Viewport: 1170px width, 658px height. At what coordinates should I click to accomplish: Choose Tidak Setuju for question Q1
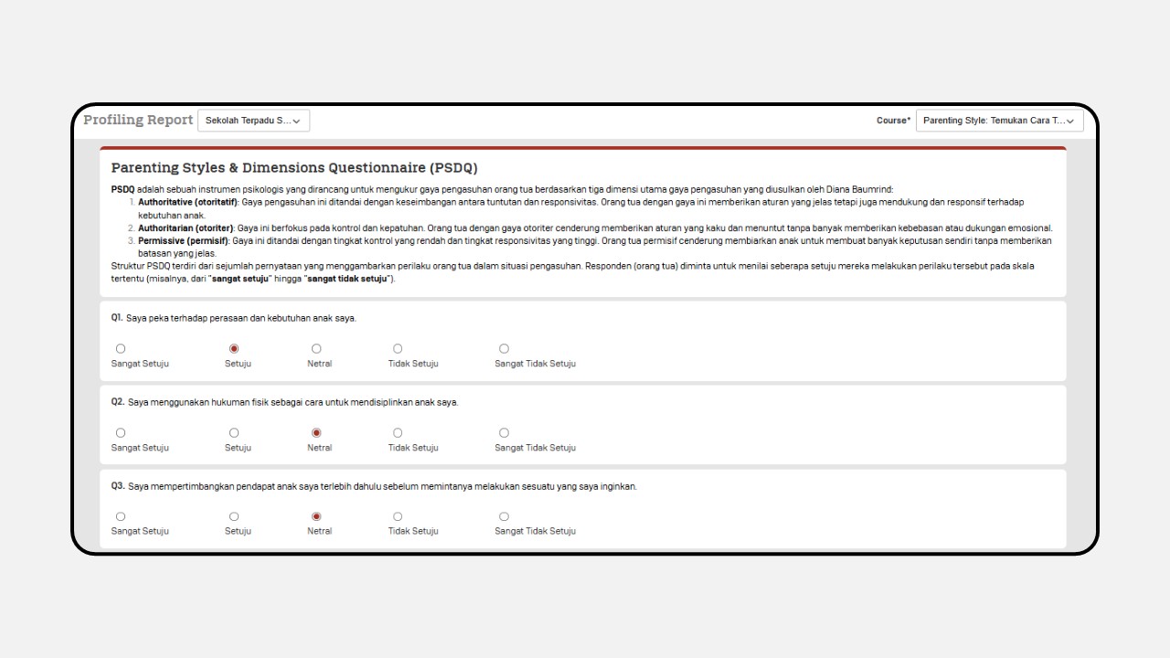click(398, 348)
